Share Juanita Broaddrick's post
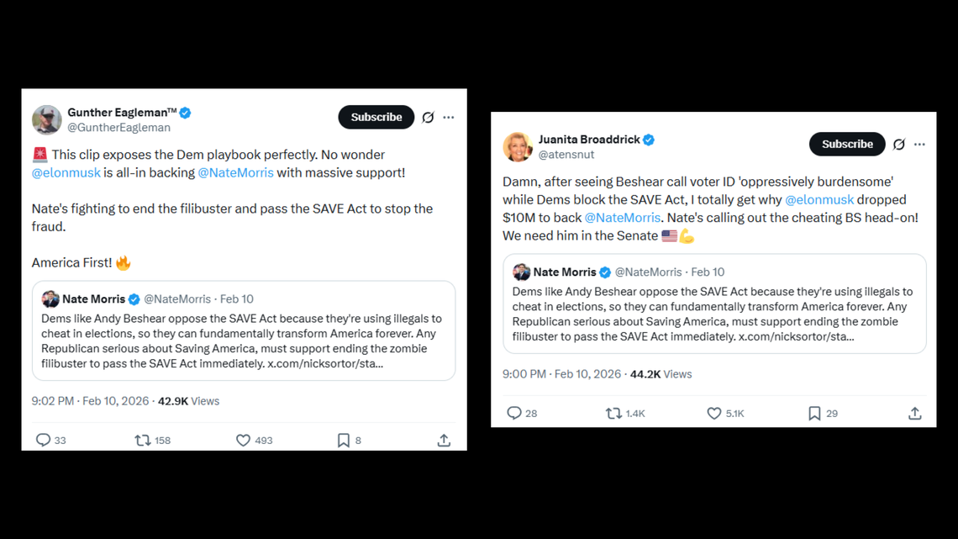 (x=914, y=413)
